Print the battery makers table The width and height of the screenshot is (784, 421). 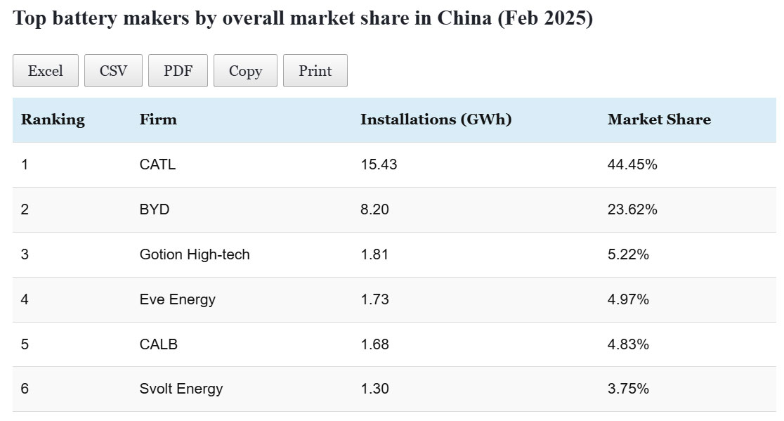[315, 71]
